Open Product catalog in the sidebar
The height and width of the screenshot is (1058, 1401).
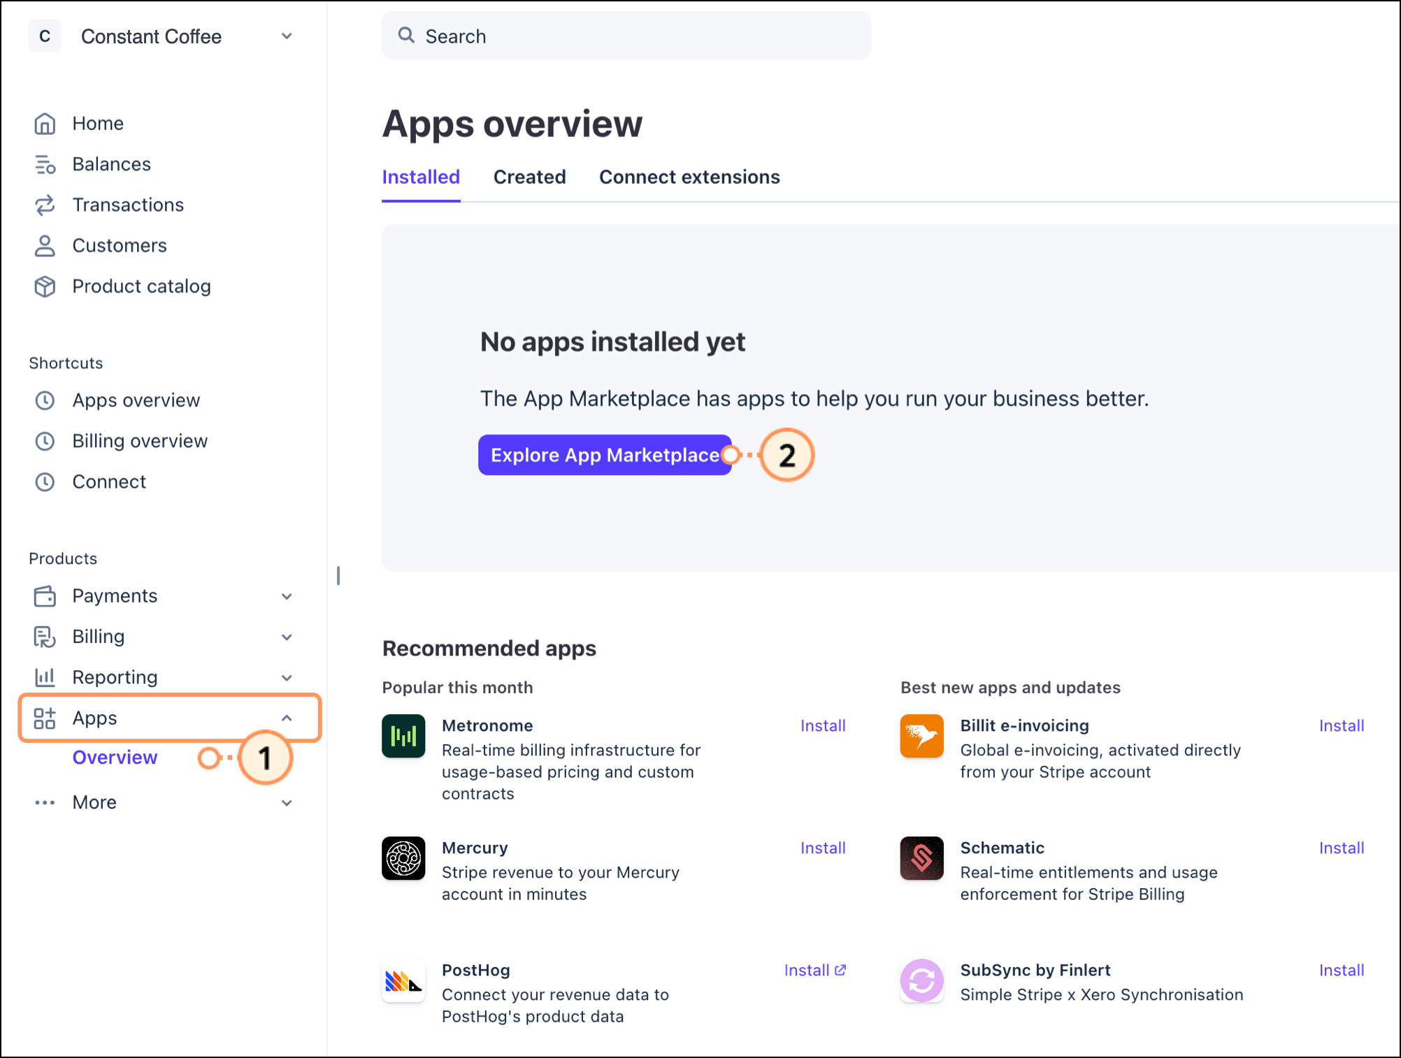coord(141,287)
